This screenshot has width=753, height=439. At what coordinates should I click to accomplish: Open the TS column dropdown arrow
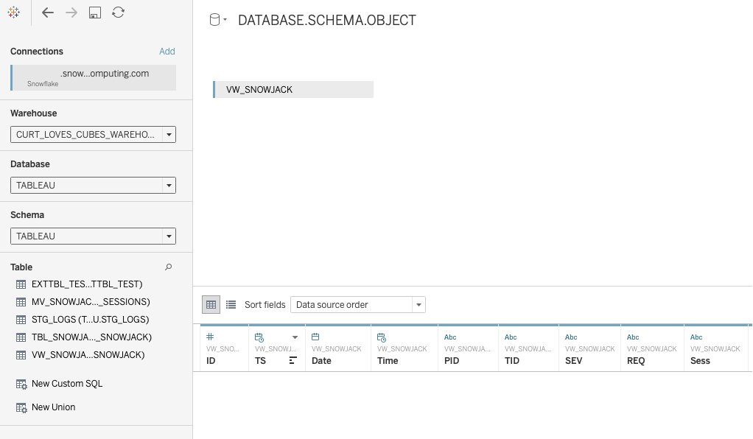(295, 337)
